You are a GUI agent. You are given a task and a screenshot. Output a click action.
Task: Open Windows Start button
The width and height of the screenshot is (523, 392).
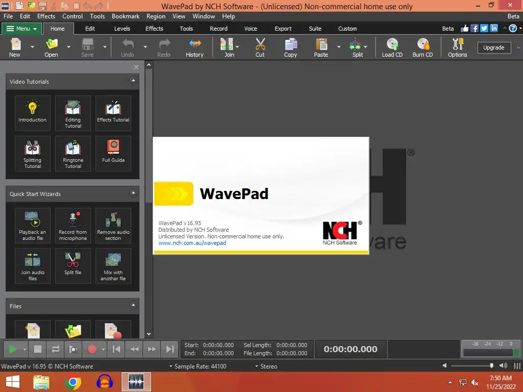tap(13, 382)
